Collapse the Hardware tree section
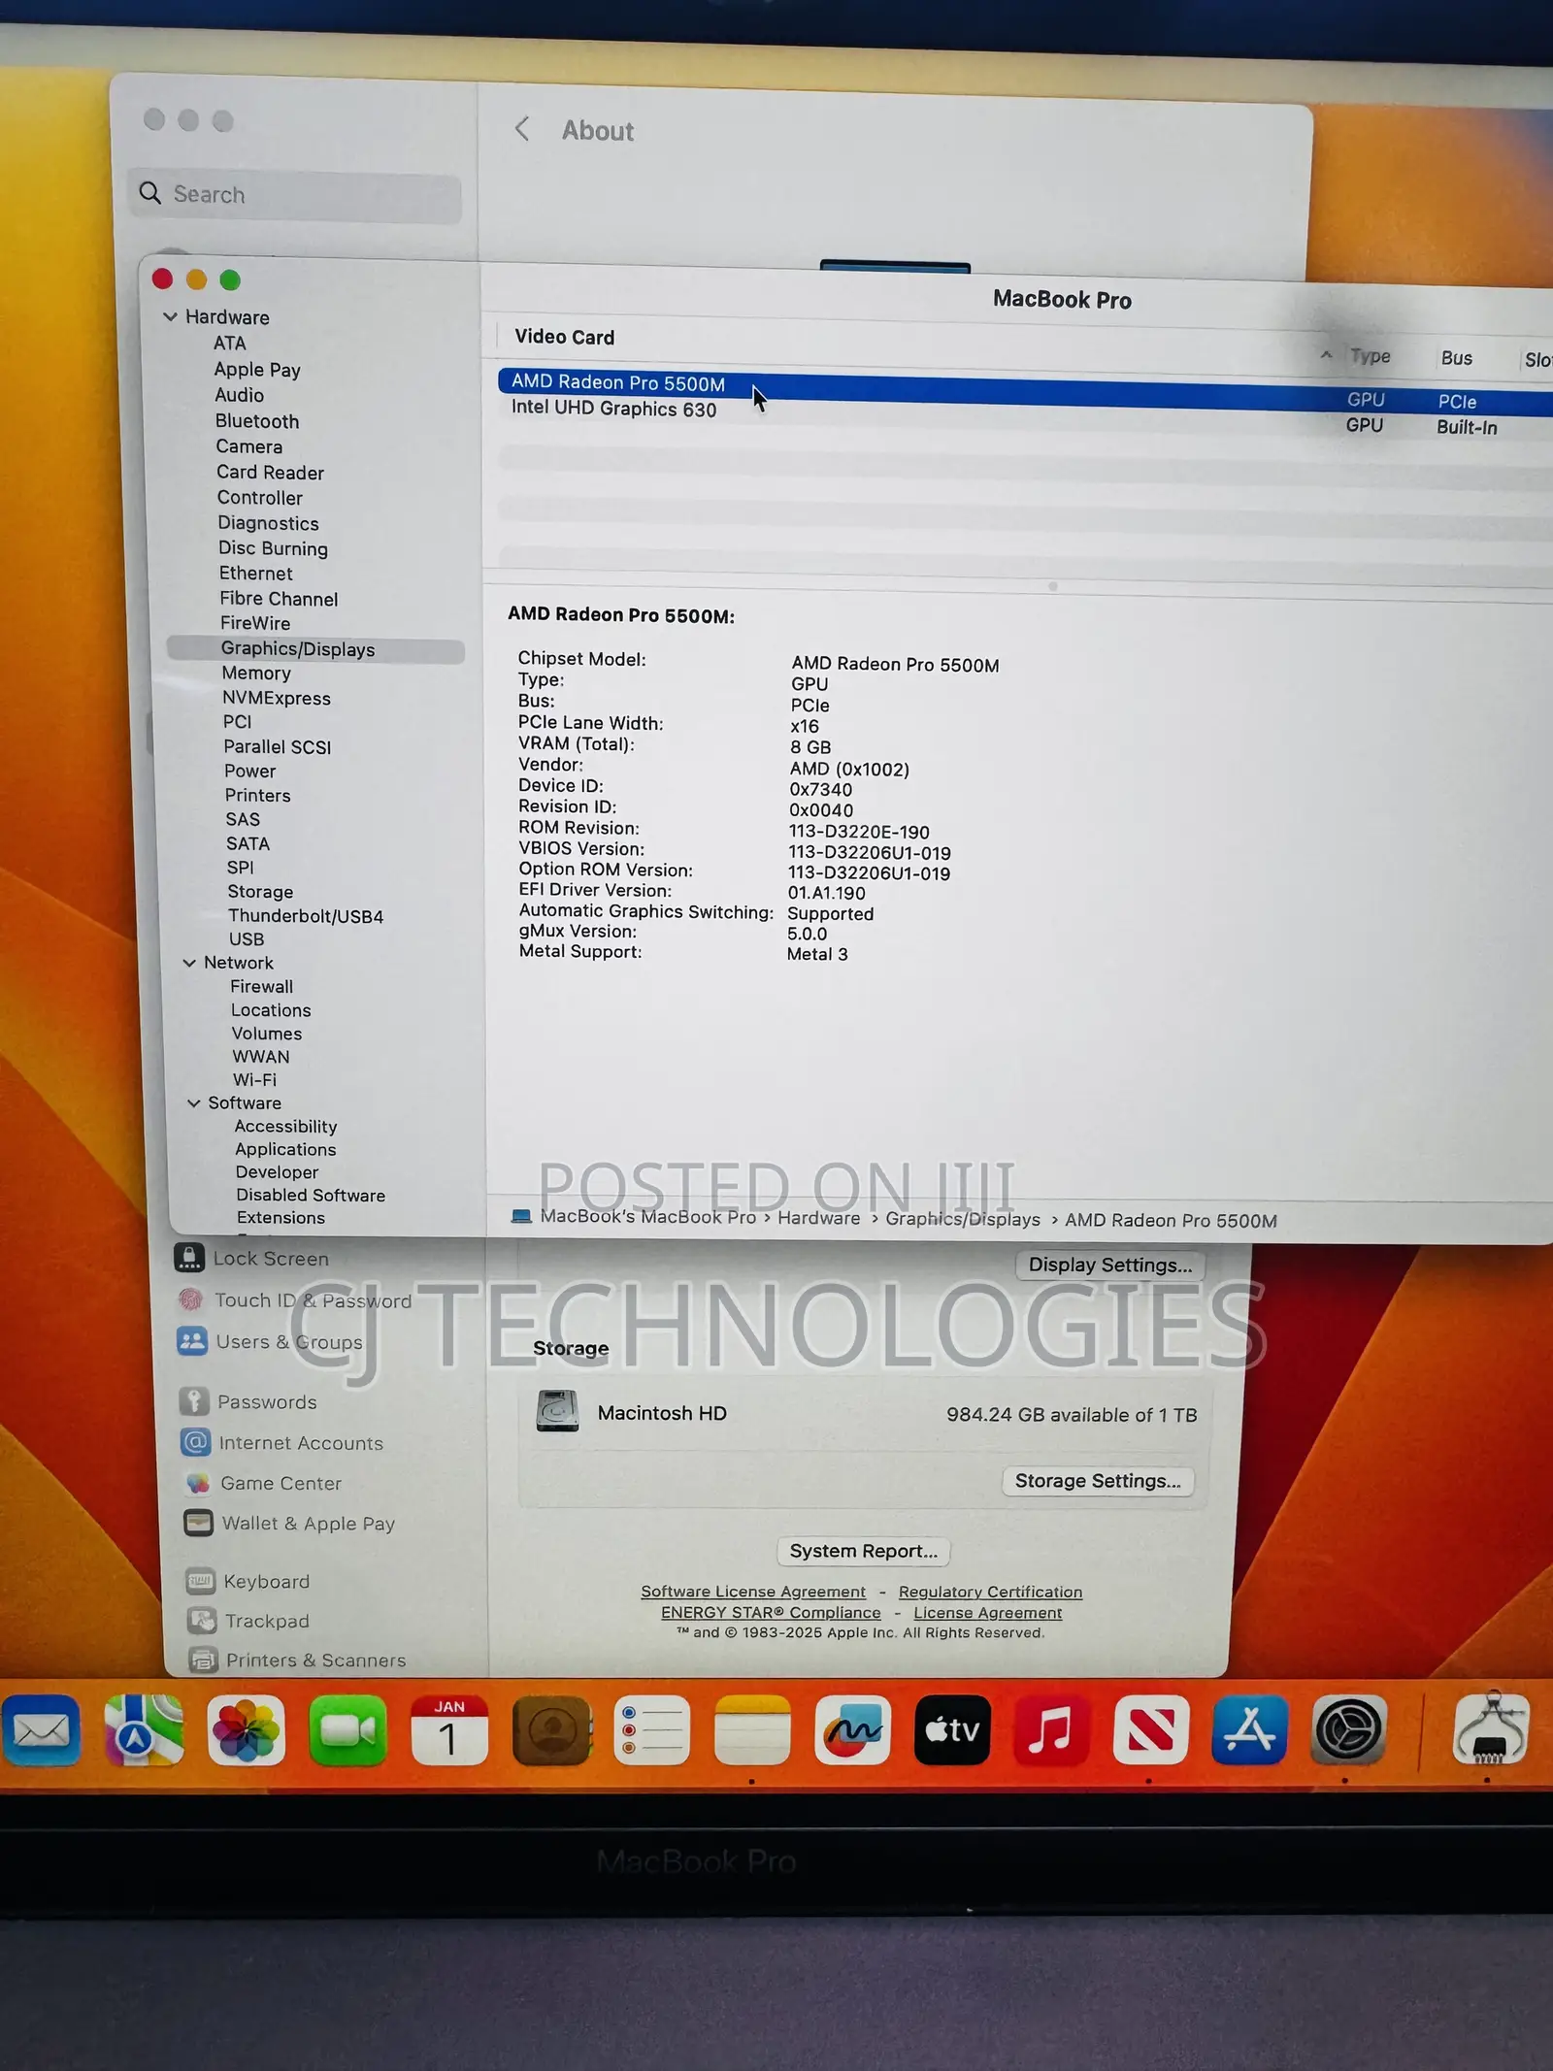 pyautogui.click(x=170, y=316)
